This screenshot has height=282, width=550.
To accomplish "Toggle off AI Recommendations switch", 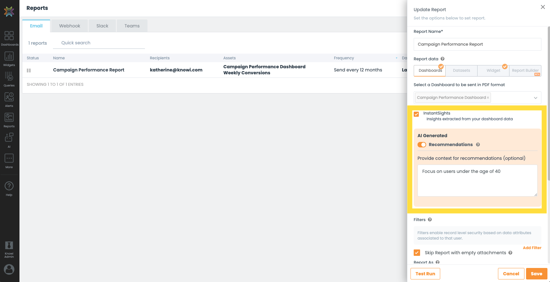I will (422, 145).
